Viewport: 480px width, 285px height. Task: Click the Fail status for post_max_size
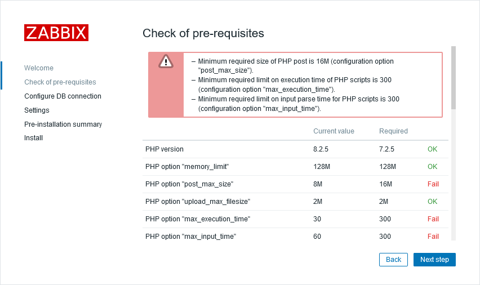[433, 184]
